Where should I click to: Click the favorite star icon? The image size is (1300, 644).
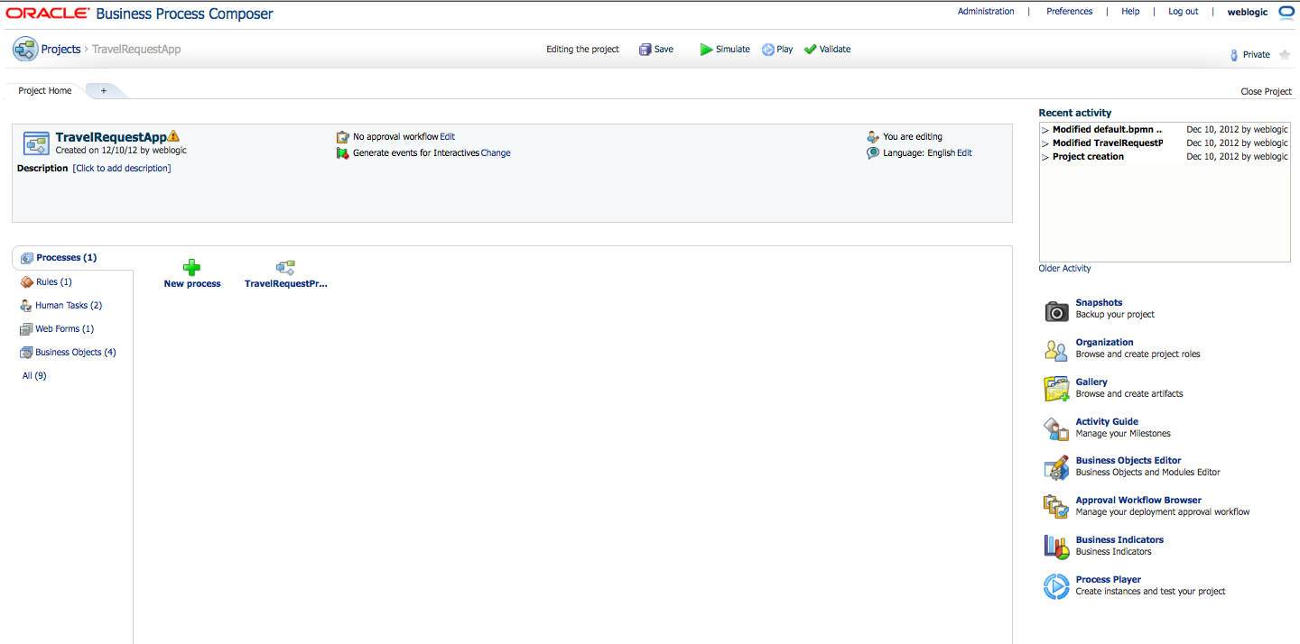pyautogui.click(x=1285, y=55)
